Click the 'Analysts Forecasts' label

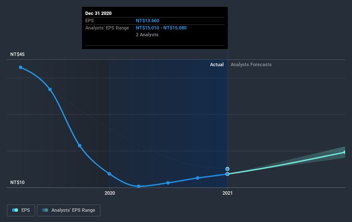[251, 64]
